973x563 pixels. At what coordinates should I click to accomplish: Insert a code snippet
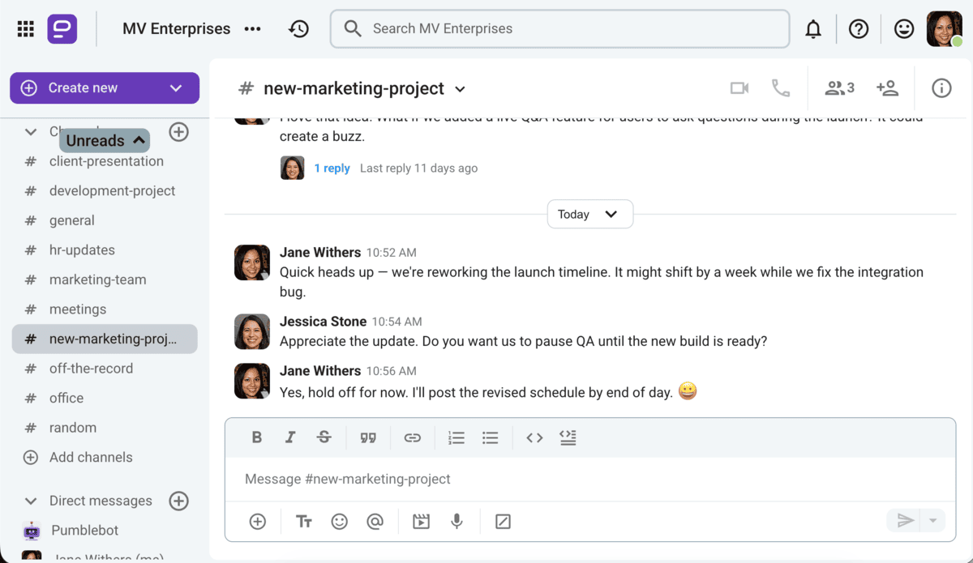(534, 437)
